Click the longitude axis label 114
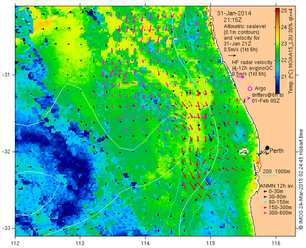 pos(146,243)
